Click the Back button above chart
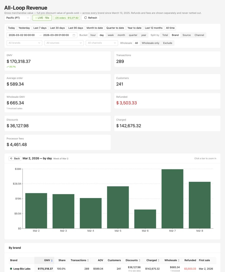The width and height of the screenshot is (225, 272). pyautogui.click(x=15, y=158)
